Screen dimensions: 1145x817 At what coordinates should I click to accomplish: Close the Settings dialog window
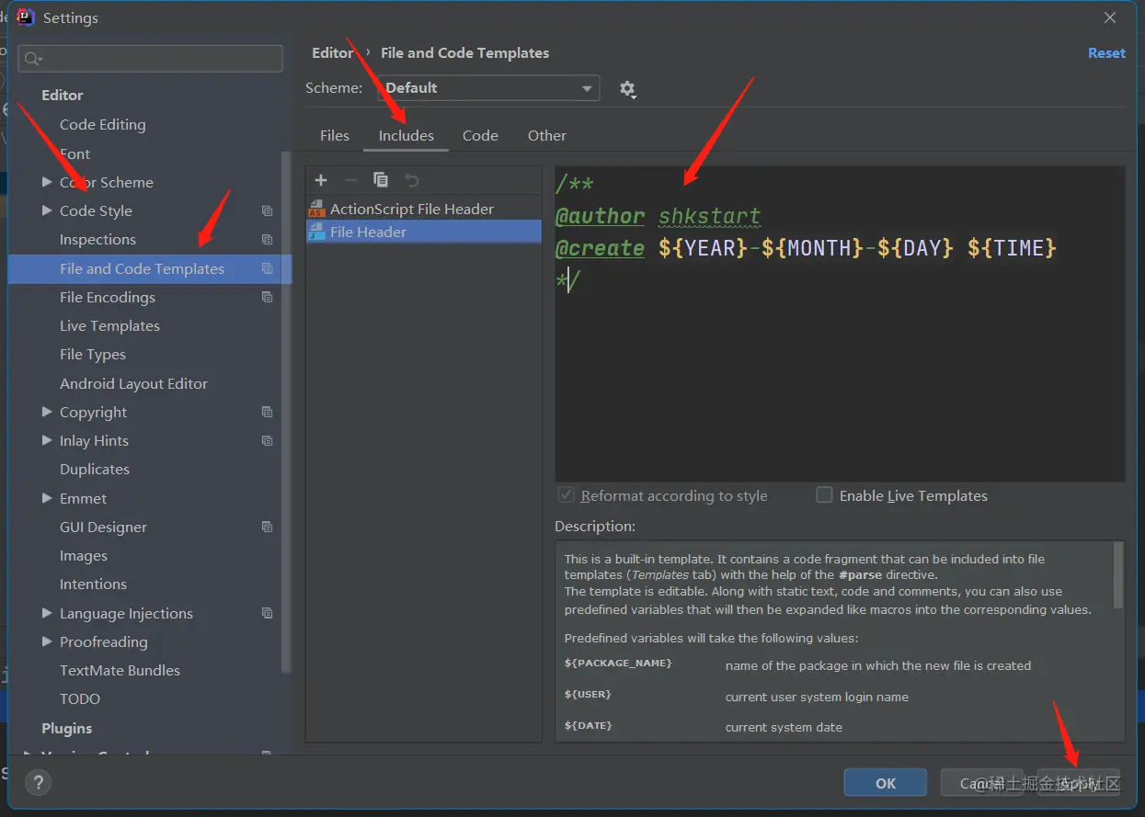pyautogui.click(x=1110, y=17)
